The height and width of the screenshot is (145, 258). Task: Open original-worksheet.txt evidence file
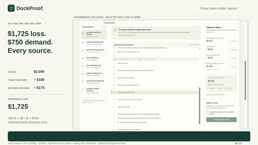(x=94, y=74)
